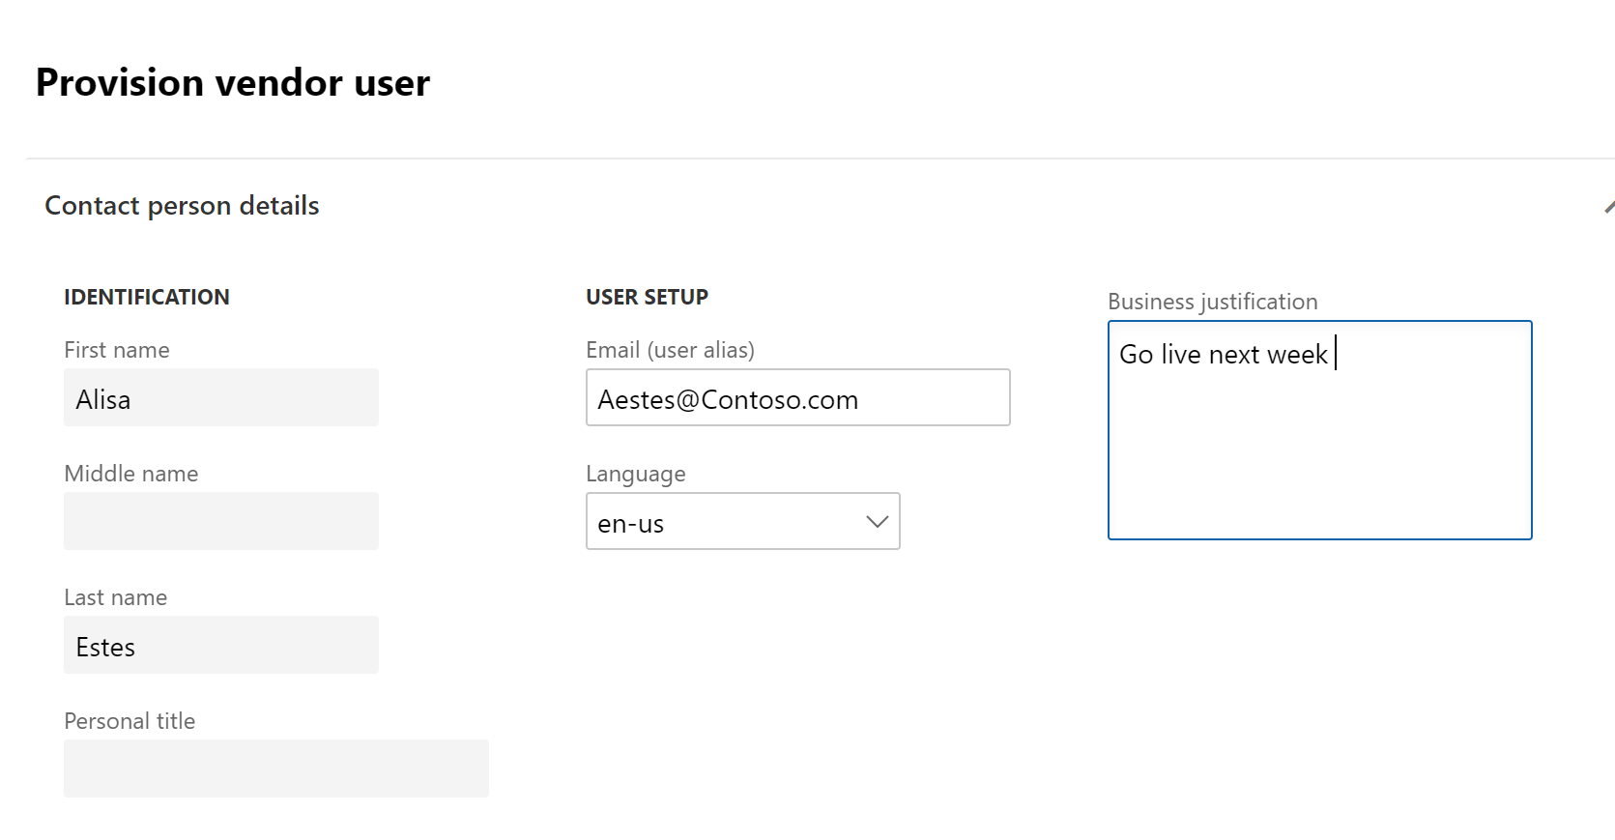Viewport: 1615px width, 840px height.
Task: Click the Language dropdown chevron arrow
Action: coord(877,522)
